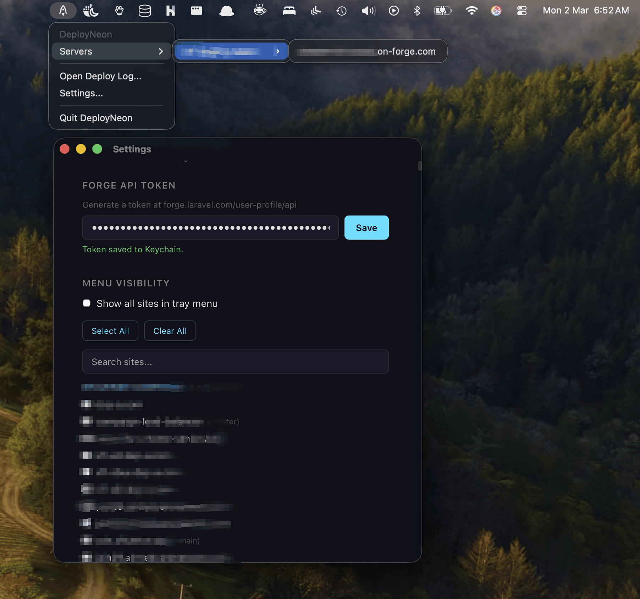Open the Bluetooth status menu
The width and height of the screenshot is (640, 599).
click(x=417, y=10)
